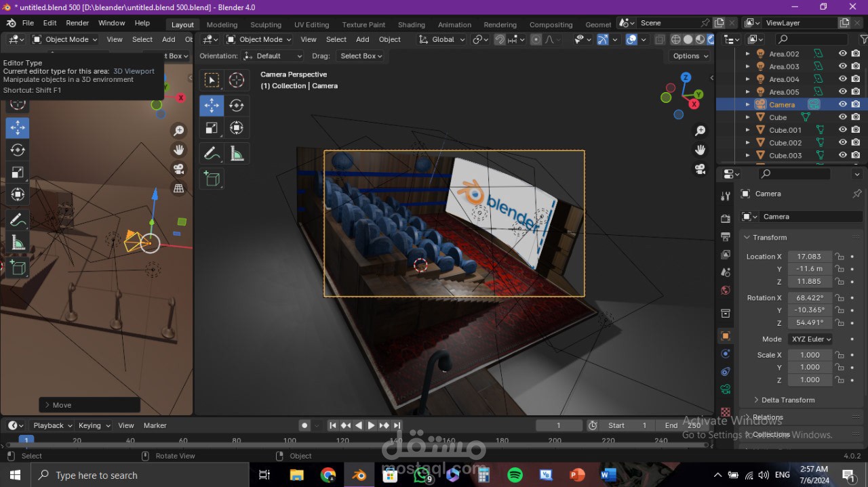868x487 pixels.
Task: Open the Scene properties tab
Action: [x=726, y=272]
